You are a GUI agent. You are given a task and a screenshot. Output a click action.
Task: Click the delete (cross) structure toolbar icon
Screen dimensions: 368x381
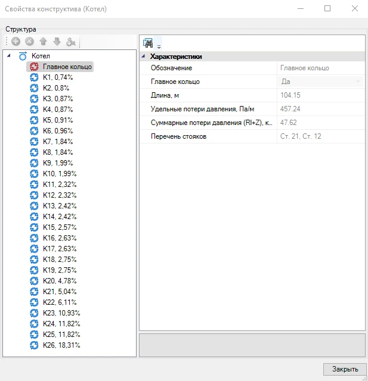click(x=29, y=42)
